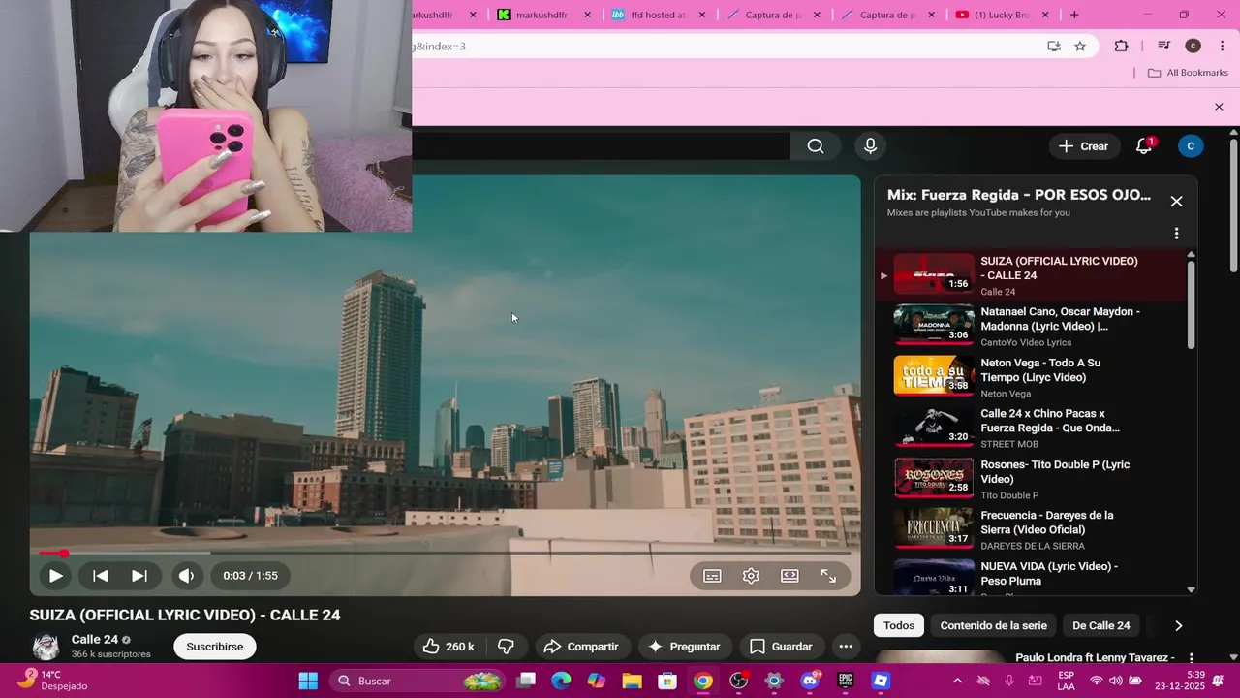This screenshot has height=698, width=1240.
Task: Show hidden system tray icons
Action: 957,681
